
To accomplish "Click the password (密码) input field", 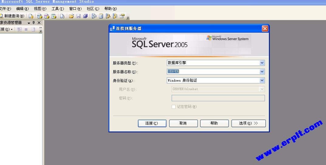I will 218,98.
